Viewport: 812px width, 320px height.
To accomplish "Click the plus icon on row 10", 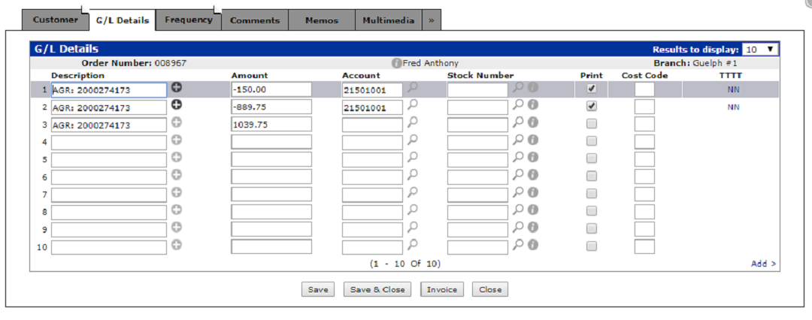I will coord(177,244).
